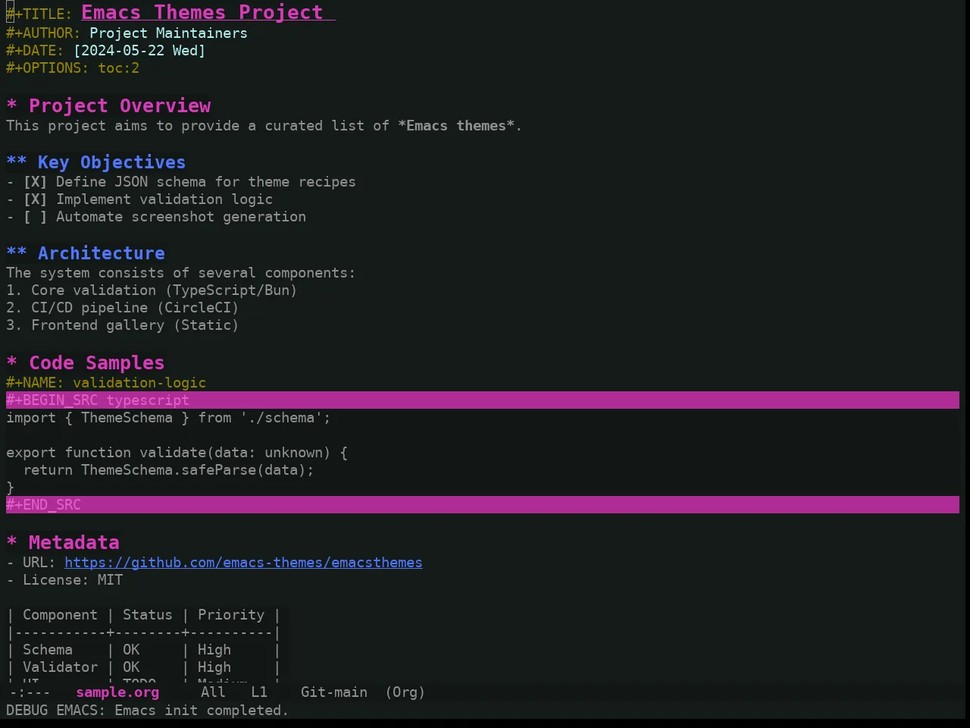
Task: Click sample.org buffer name in mode line
Action: pos(117,692)
